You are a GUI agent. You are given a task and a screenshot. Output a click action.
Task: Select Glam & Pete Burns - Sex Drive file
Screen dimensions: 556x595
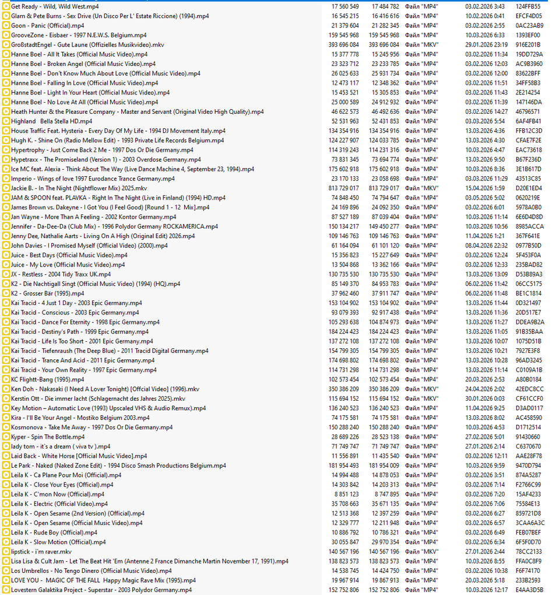click(110, 16)
